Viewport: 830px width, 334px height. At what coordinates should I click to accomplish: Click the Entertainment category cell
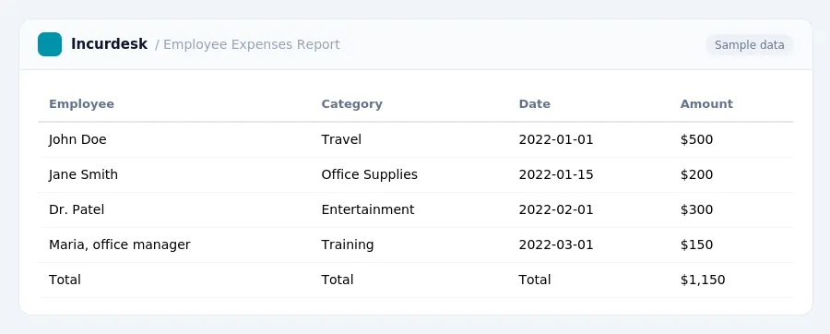368,209
